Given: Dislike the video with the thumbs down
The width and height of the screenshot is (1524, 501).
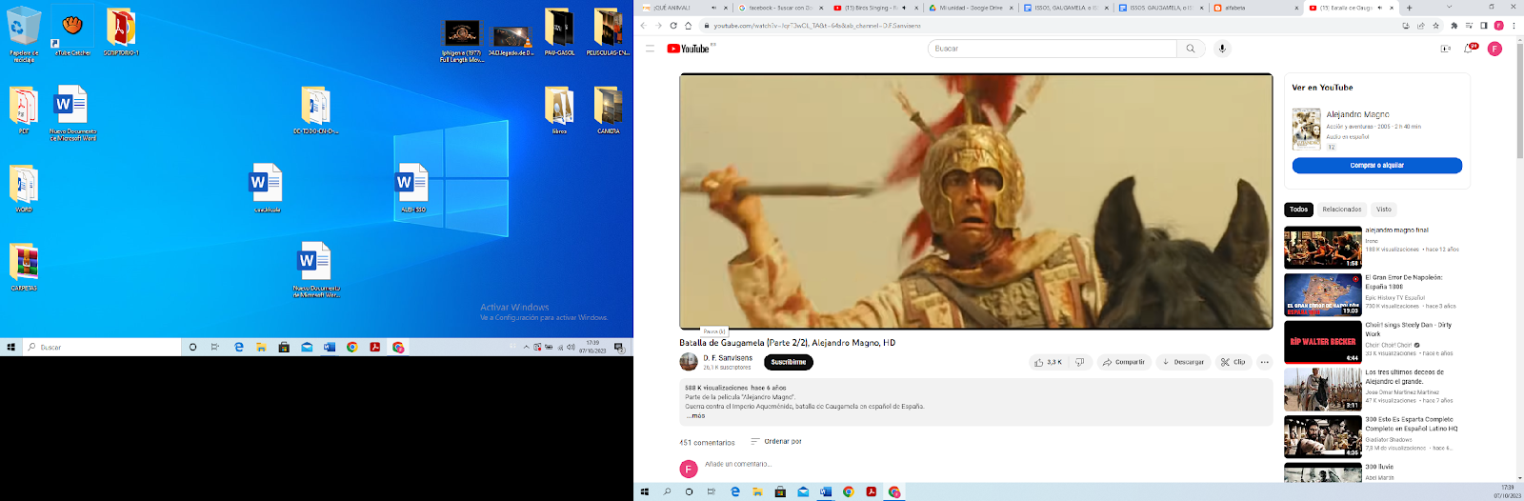Looking at the screenshot, I should pyautogui.click(x=1080, y=362).
